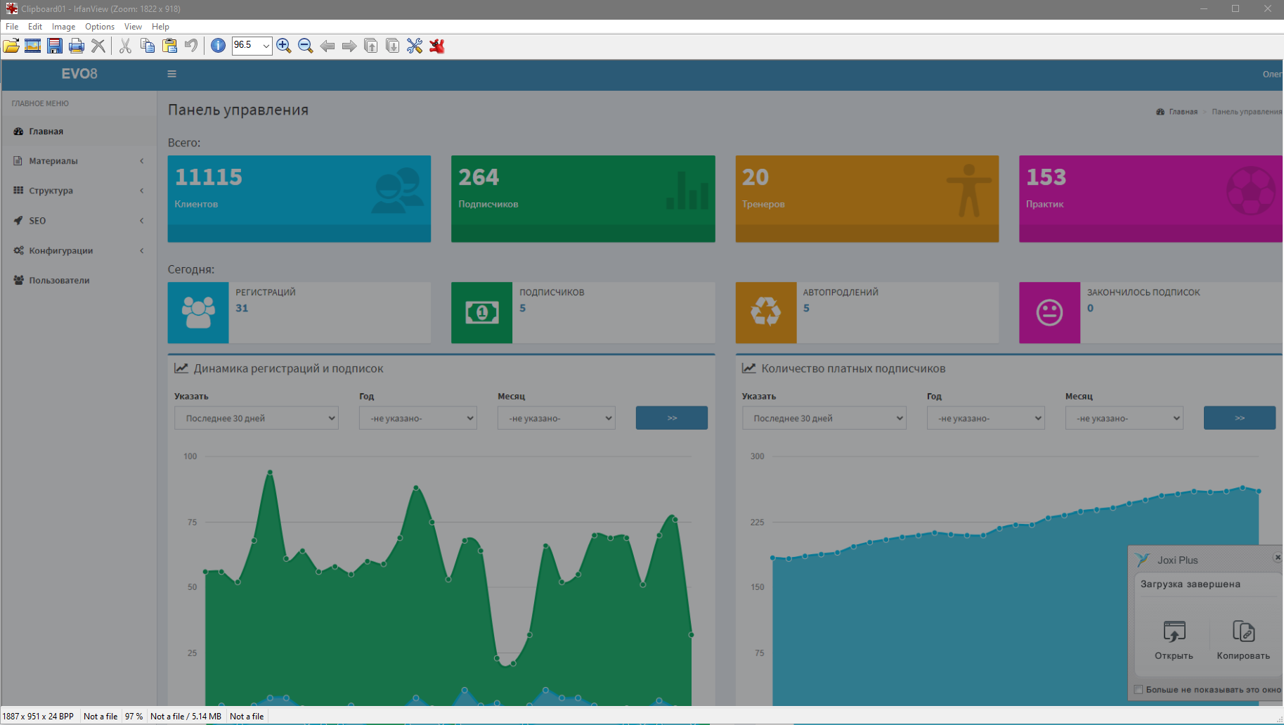Screen dimensions: 1284x725
Task: Toggle the sidebar hamburger menu button
Action: [x=171, y=74]
